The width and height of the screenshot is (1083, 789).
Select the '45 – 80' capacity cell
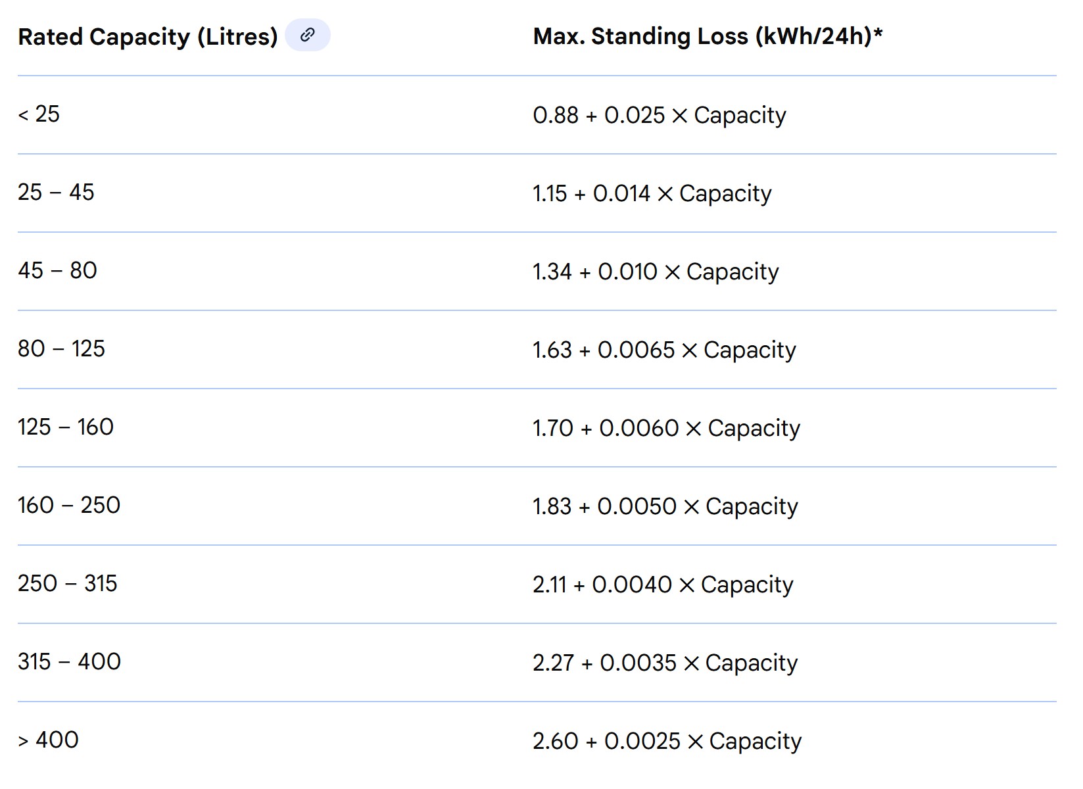[x=57, y=271]
